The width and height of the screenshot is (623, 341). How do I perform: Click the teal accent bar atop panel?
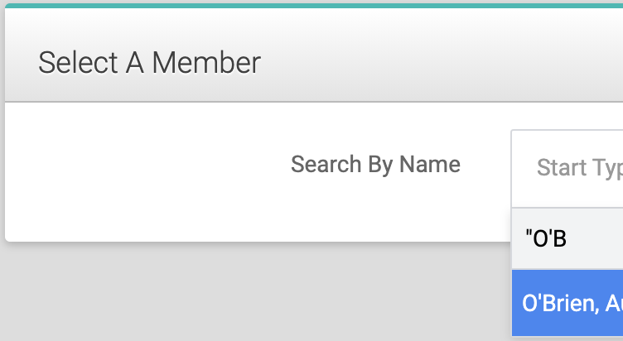tap(314, 6)
